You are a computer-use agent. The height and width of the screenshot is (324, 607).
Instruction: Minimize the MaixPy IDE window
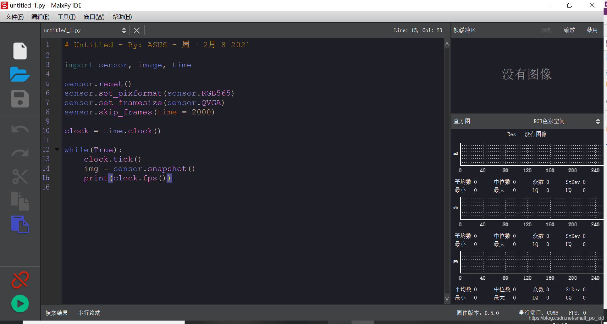(548, 5)
